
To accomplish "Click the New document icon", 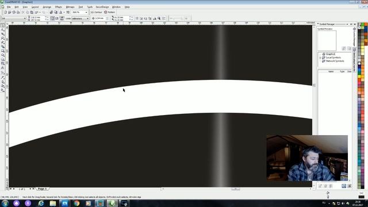I will point(6,12).
